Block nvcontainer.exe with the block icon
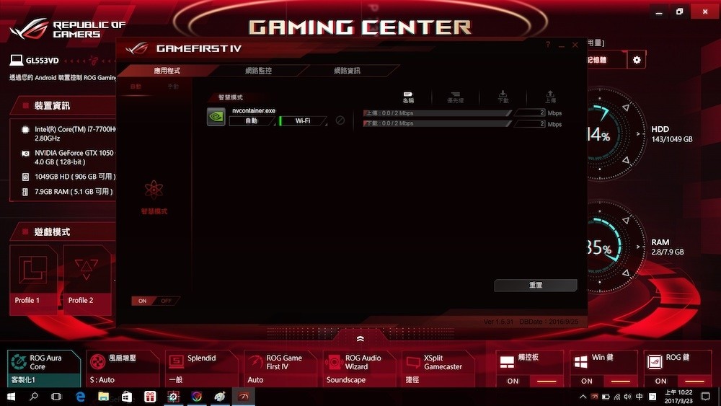 (x=340, y=120)
